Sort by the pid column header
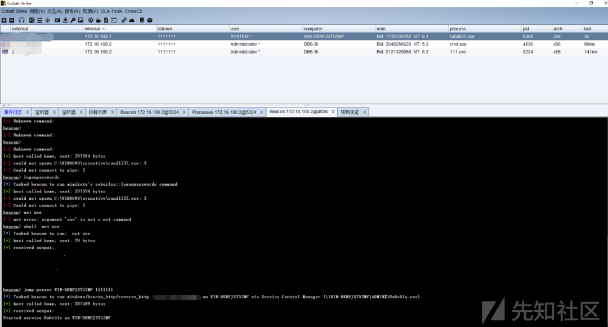The width and height of the screenshot is (608, 327). click(537, 29)
